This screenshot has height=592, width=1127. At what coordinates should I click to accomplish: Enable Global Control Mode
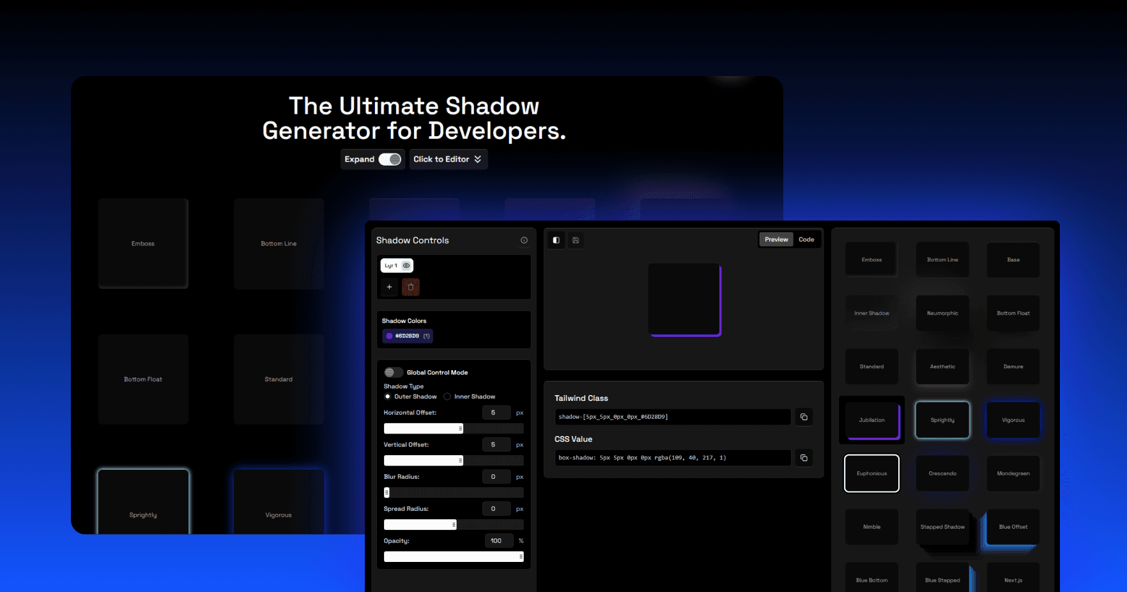point(392,372)
